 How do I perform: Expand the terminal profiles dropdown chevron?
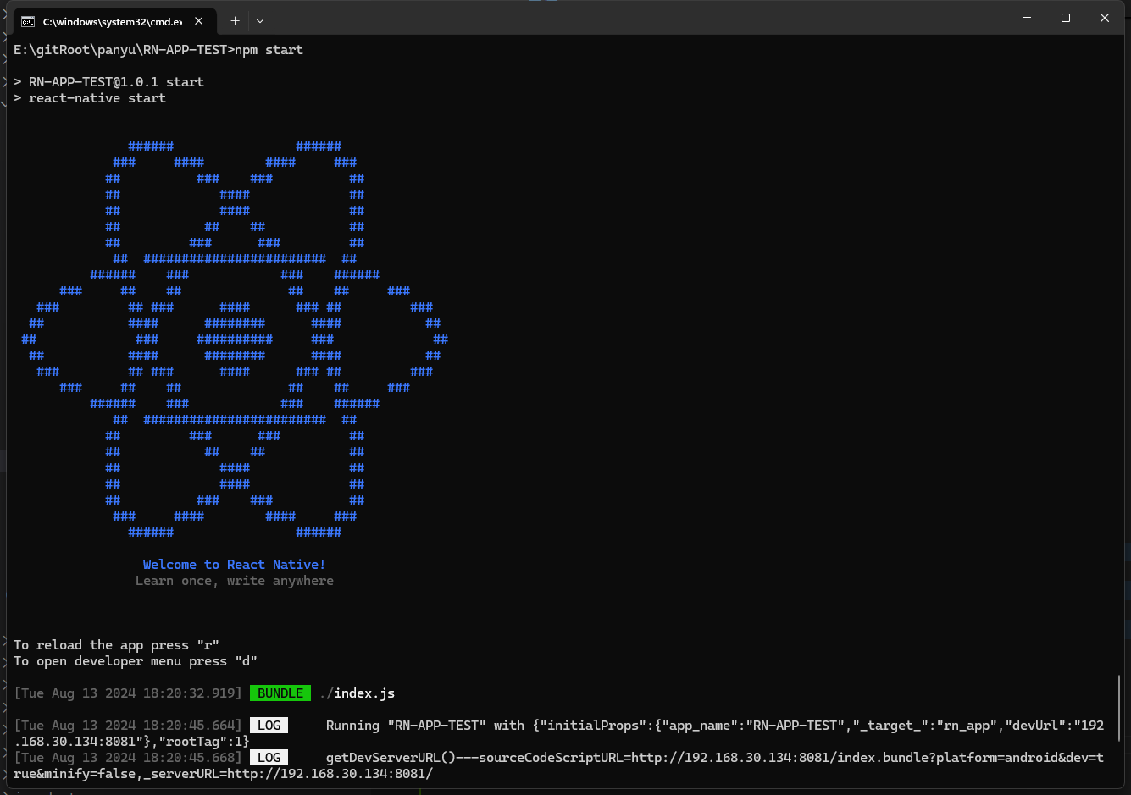coord(260,20)
